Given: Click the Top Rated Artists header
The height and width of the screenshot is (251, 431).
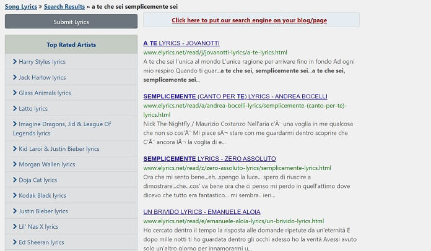Looking at the screenshot, I should (71, 45).
